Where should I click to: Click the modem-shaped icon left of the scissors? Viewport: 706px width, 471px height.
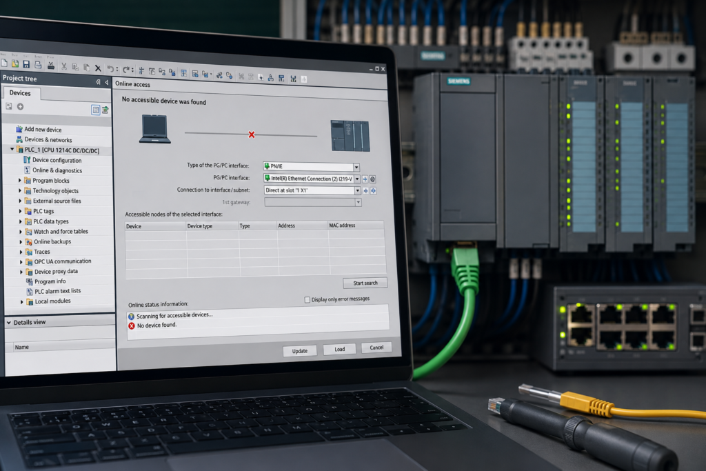(51, 66)
